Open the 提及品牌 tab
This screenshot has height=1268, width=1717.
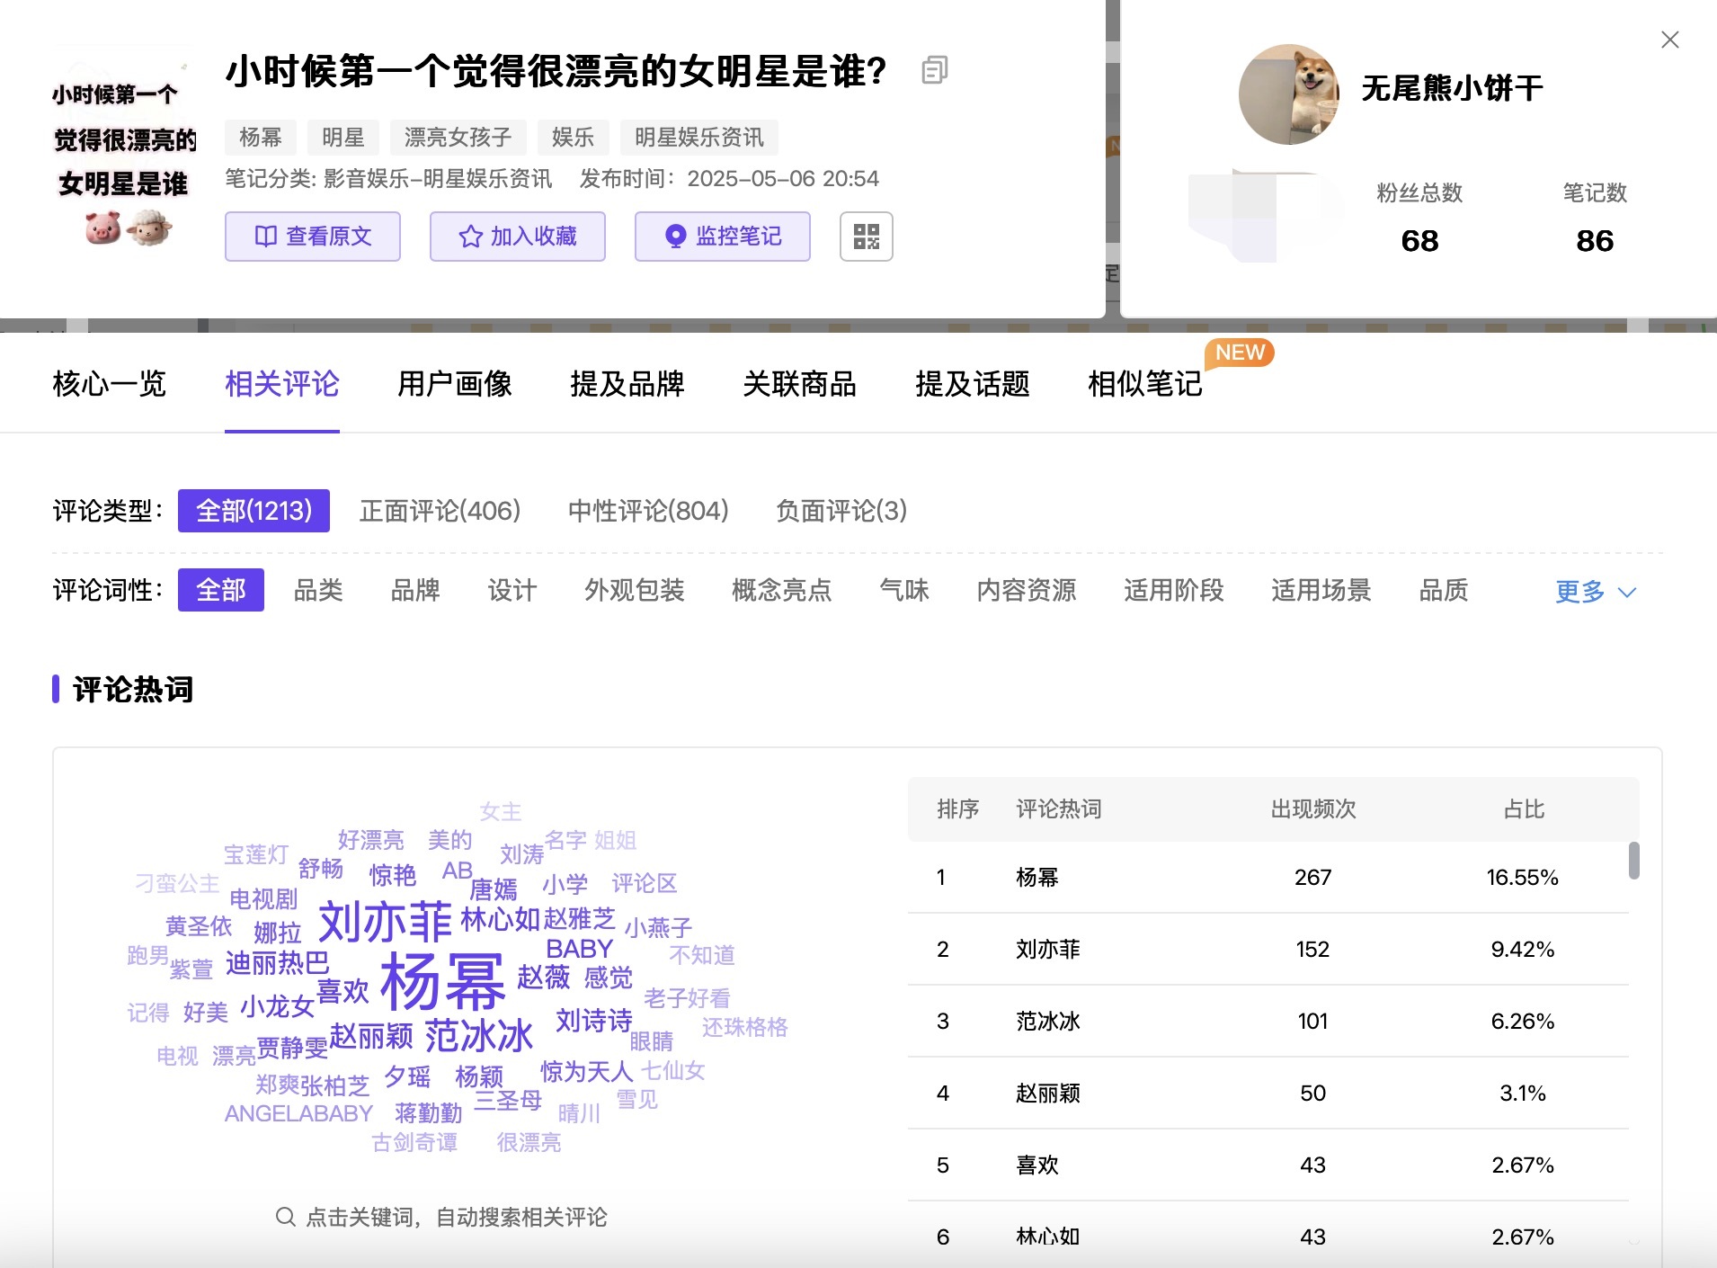tap(627, 384)
